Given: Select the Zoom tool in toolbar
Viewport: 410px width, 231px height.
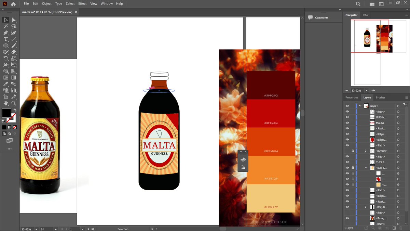Looking at the screenshot, I should click(x=14, y=103).
